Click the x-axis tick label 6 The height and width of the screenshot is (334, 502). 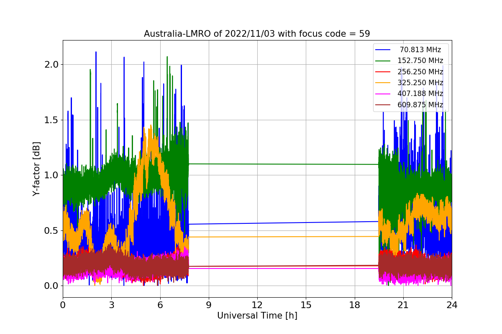tap(160, 305)
